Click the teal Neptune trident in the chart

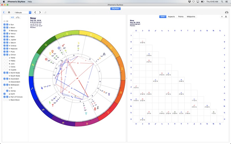click(x=86, y=113)
